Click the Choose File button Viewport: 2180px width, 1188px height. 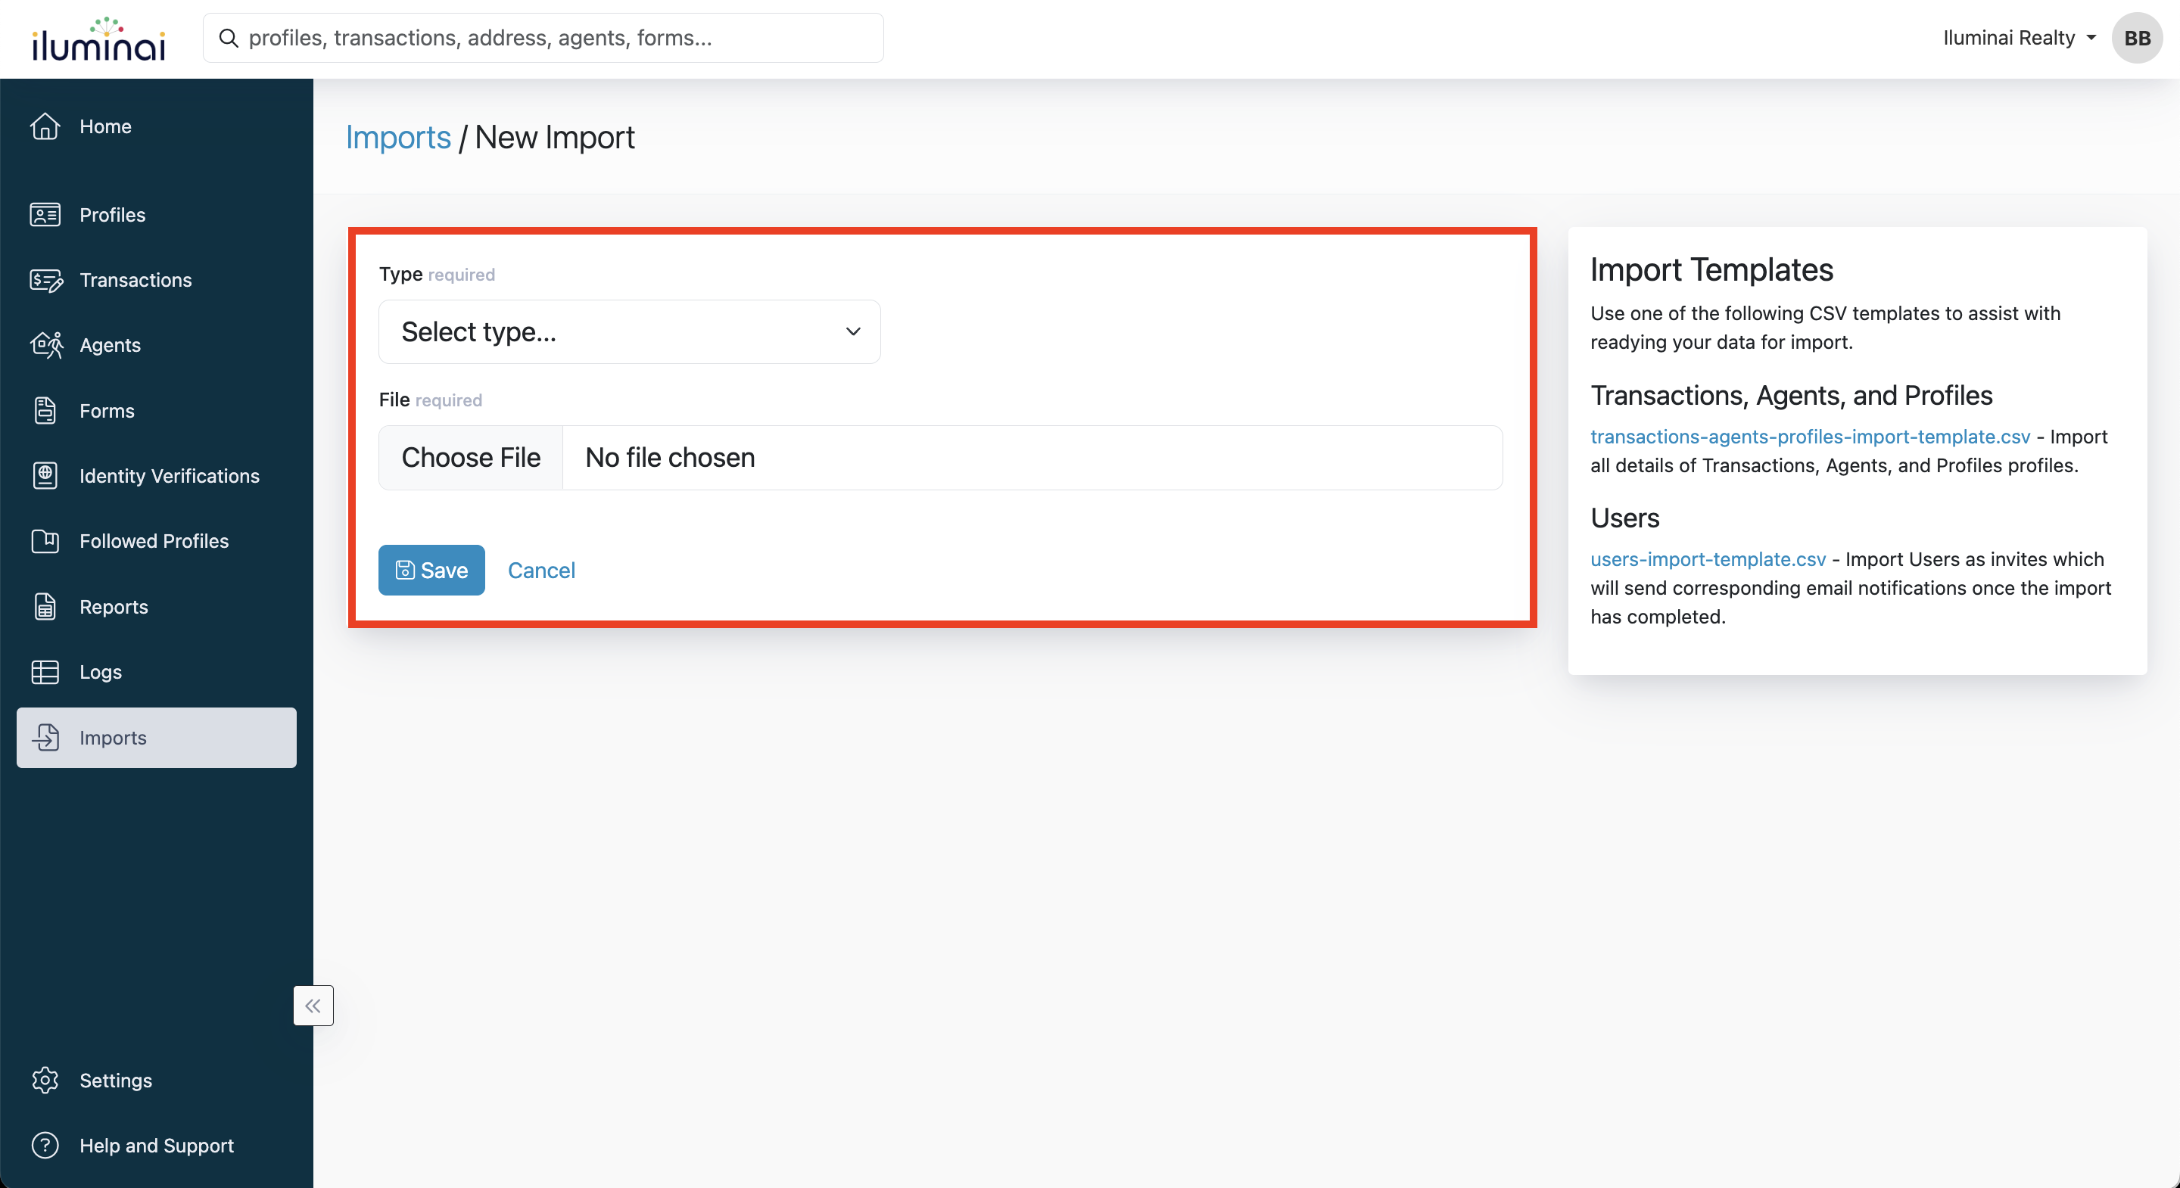(x=471, y=458)
